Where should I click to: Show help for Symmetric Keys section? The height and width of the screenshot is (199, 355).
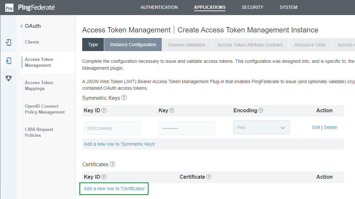point(124,98)
